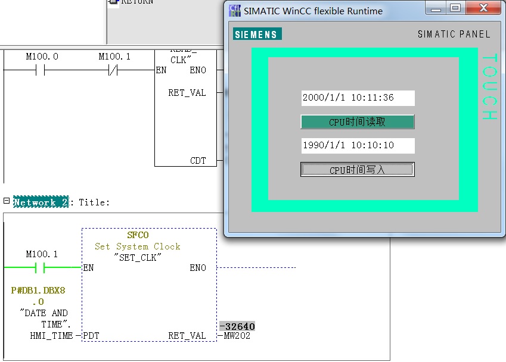Collapse Network 2 with the minus box

point(7,201)
